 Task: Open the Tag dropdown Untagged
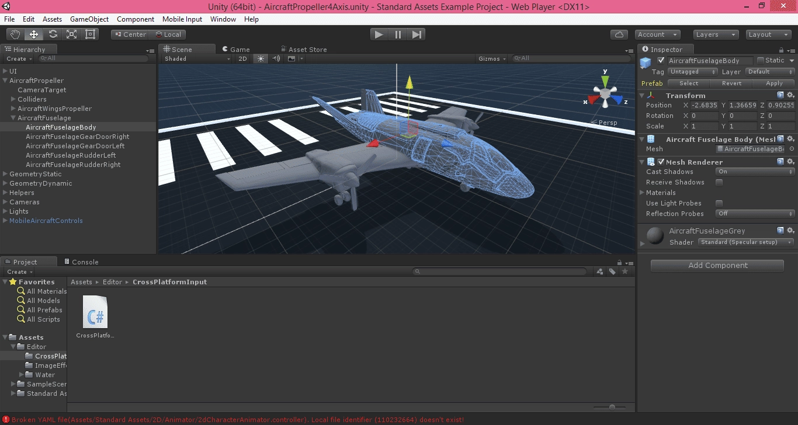[693, 72]
